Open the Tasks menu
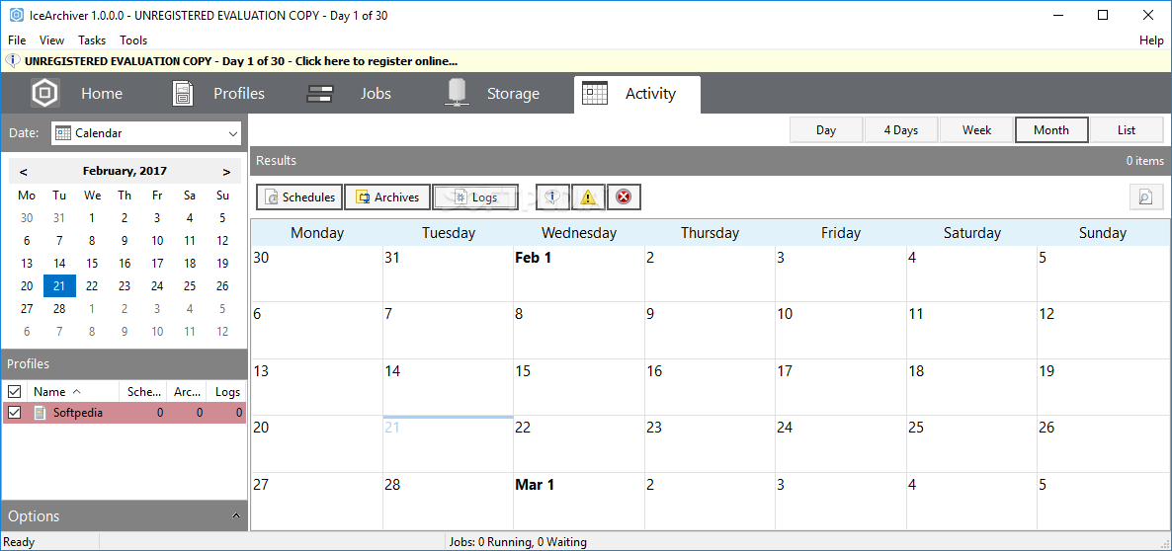The height and width of the screenshot is (551, 1172). tap(92, 40)
